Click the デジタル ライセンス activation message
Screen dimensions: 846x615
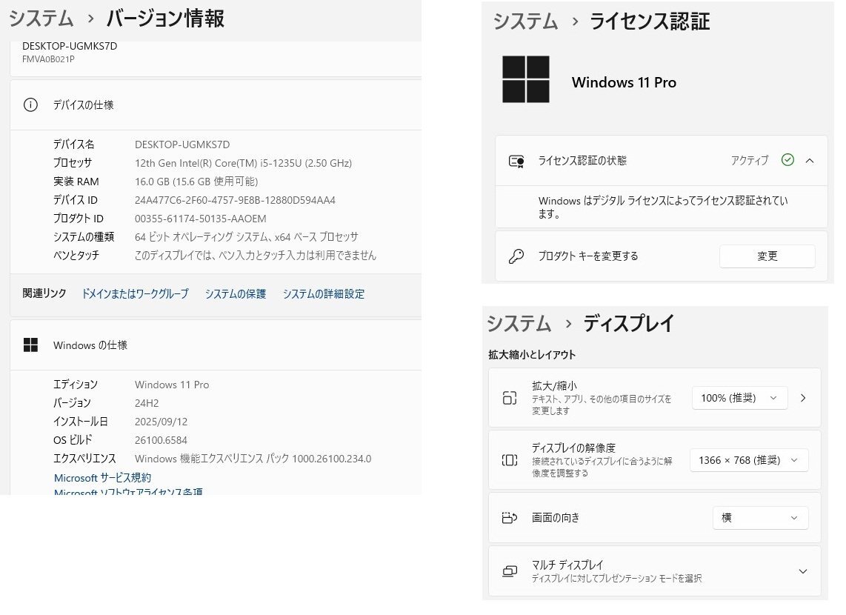[x=662, y=207]
